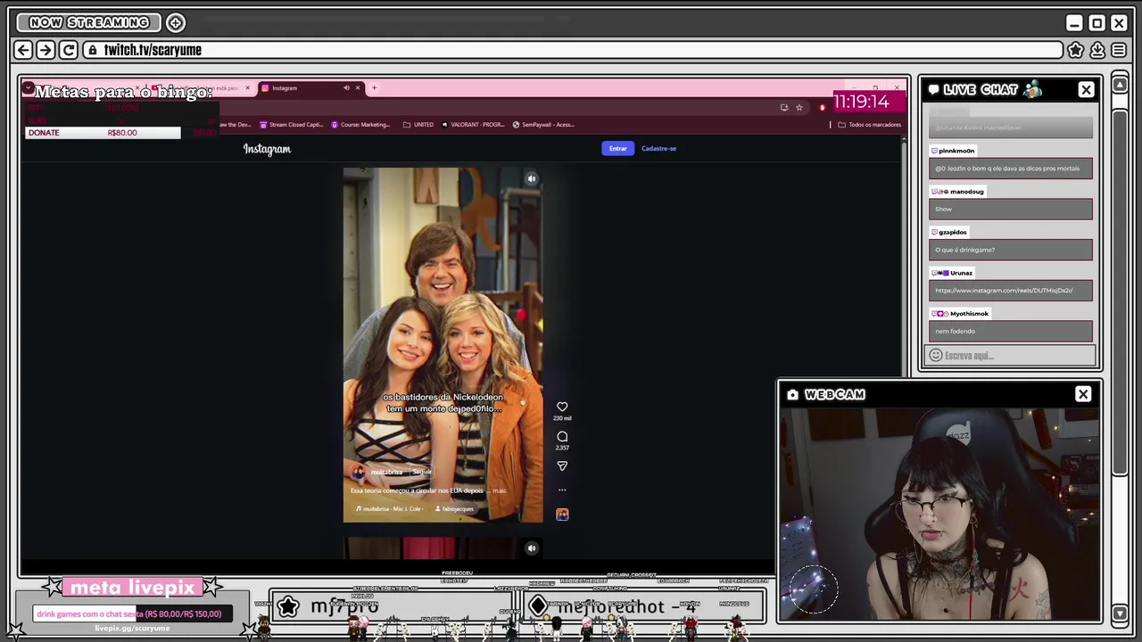Image resolution: width=1142 pixels, height=642 pixels.
Task: Click the bookmark star in the inner address bar
Action: pyautogui.click(x=799, y=107)
